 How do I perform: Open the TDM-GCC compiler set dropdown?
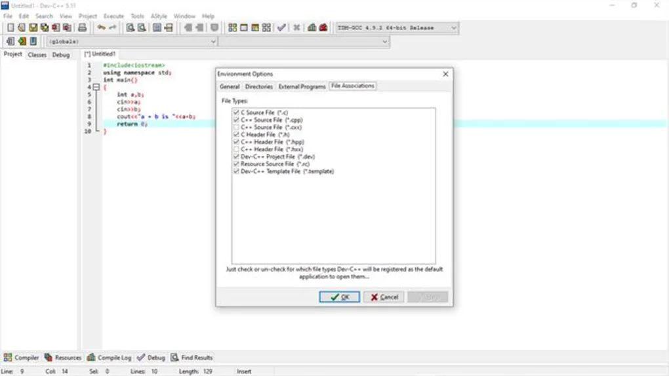453,28
